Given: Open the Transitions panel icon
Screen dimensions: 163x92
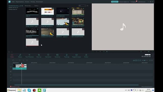Looking at the screenshot, I should (67, 55).
